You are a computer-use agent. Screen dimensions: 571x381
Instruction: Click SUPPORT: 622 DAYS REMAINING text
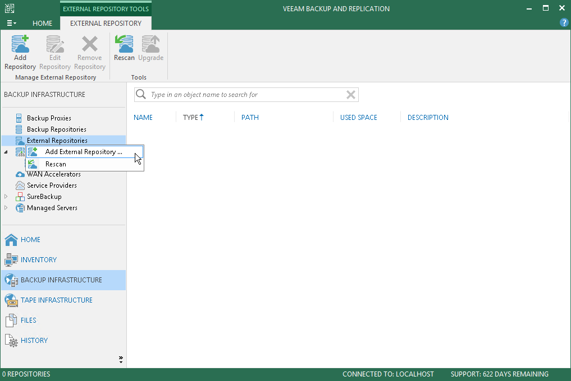499,374
